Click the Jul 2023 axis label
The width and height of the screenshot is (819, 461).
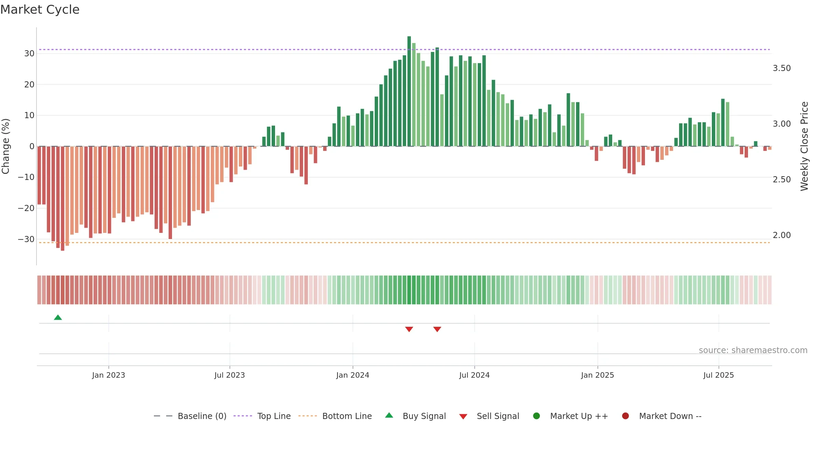coord(230,375)
